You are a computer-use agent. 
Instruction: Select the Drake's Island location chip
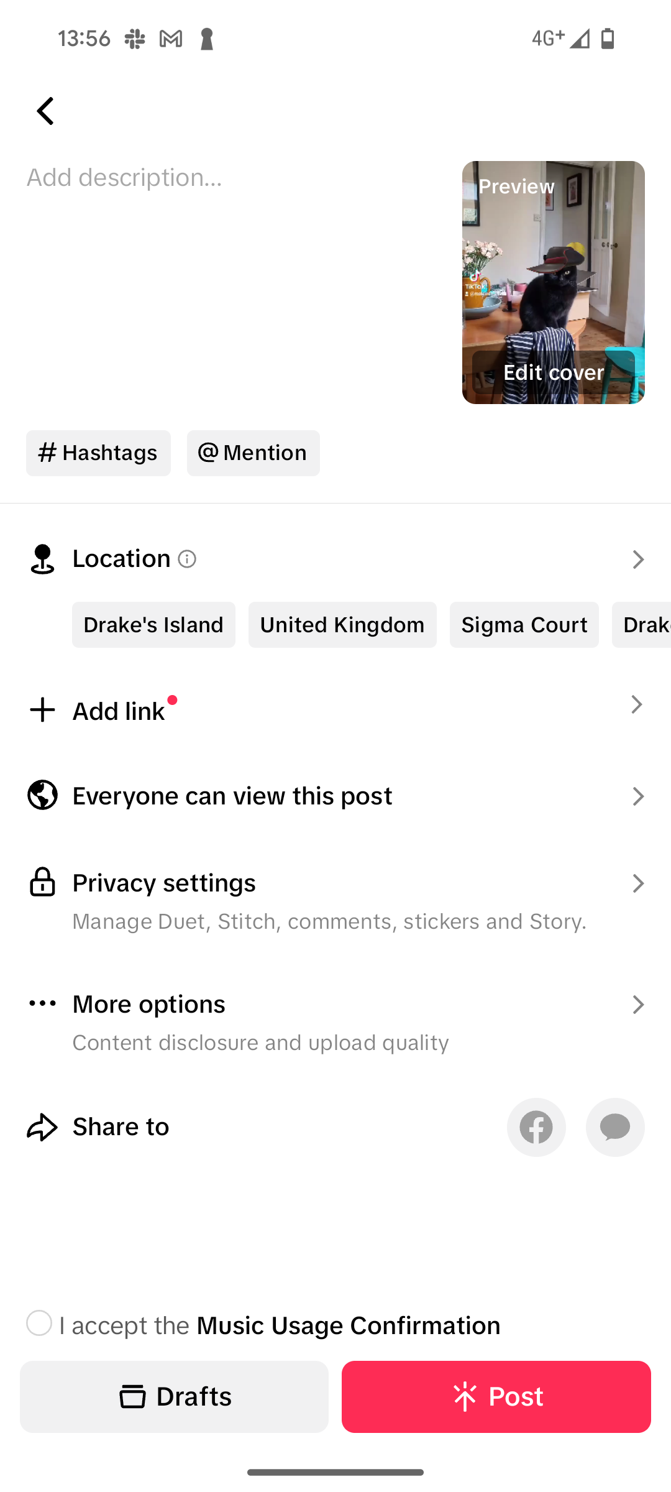pos(153,625)
